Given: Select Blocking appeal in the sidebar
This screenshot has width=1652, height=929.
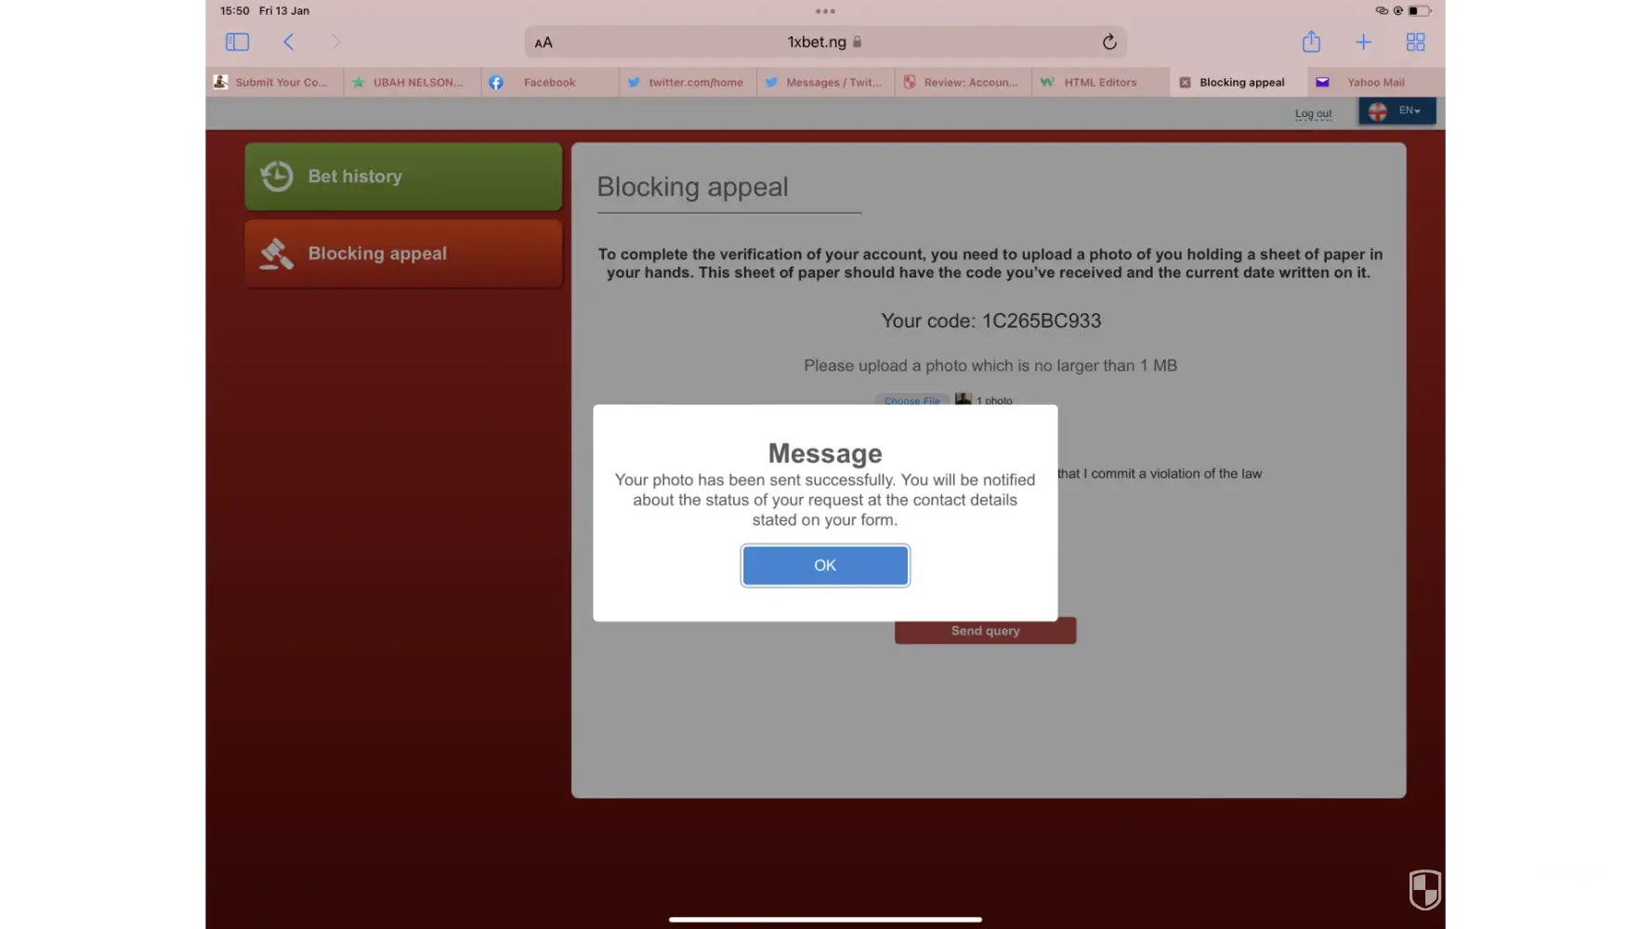Looking at the screenshot, I should pyautogui.click(x=403, y=254).
